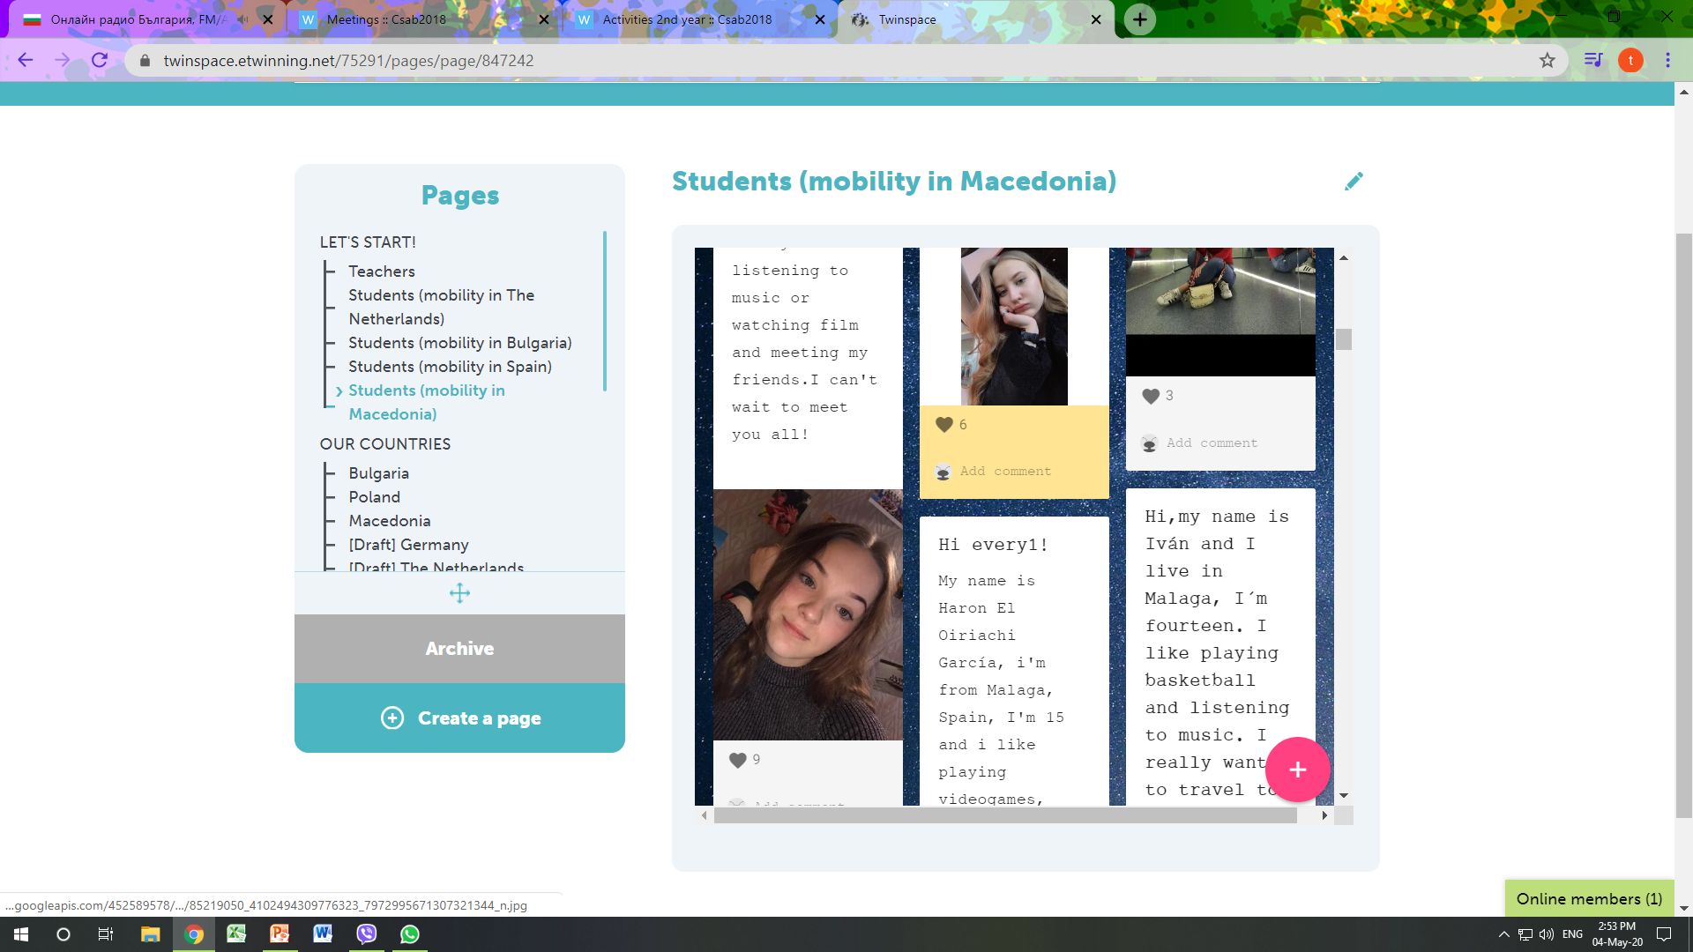Bookmark this page with star icon
Viewport: 1693px width, 952px height.
coord(1547,60)
